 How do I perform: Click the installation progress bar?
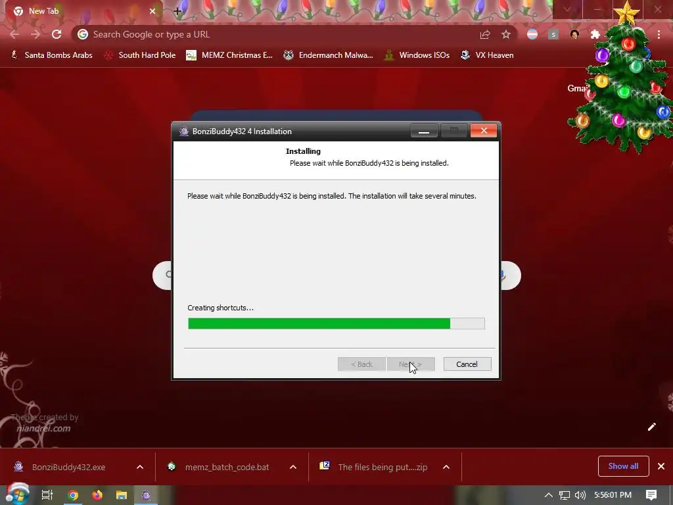[x=336, y=324]
